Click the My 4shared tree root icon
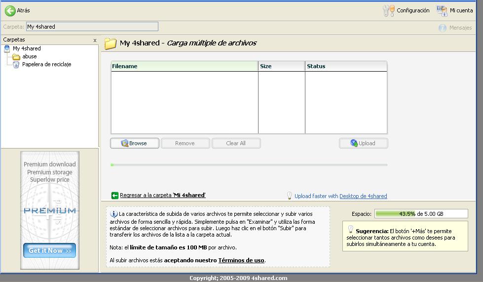This screenshot has height=282, width=483. pyautogui.click(x=7, y=49)
